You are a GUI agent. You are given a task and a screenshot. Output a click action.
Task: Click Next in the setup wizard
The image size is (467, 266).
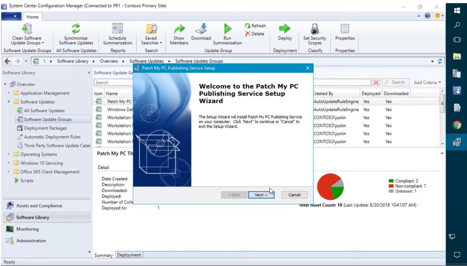(261, 195)
